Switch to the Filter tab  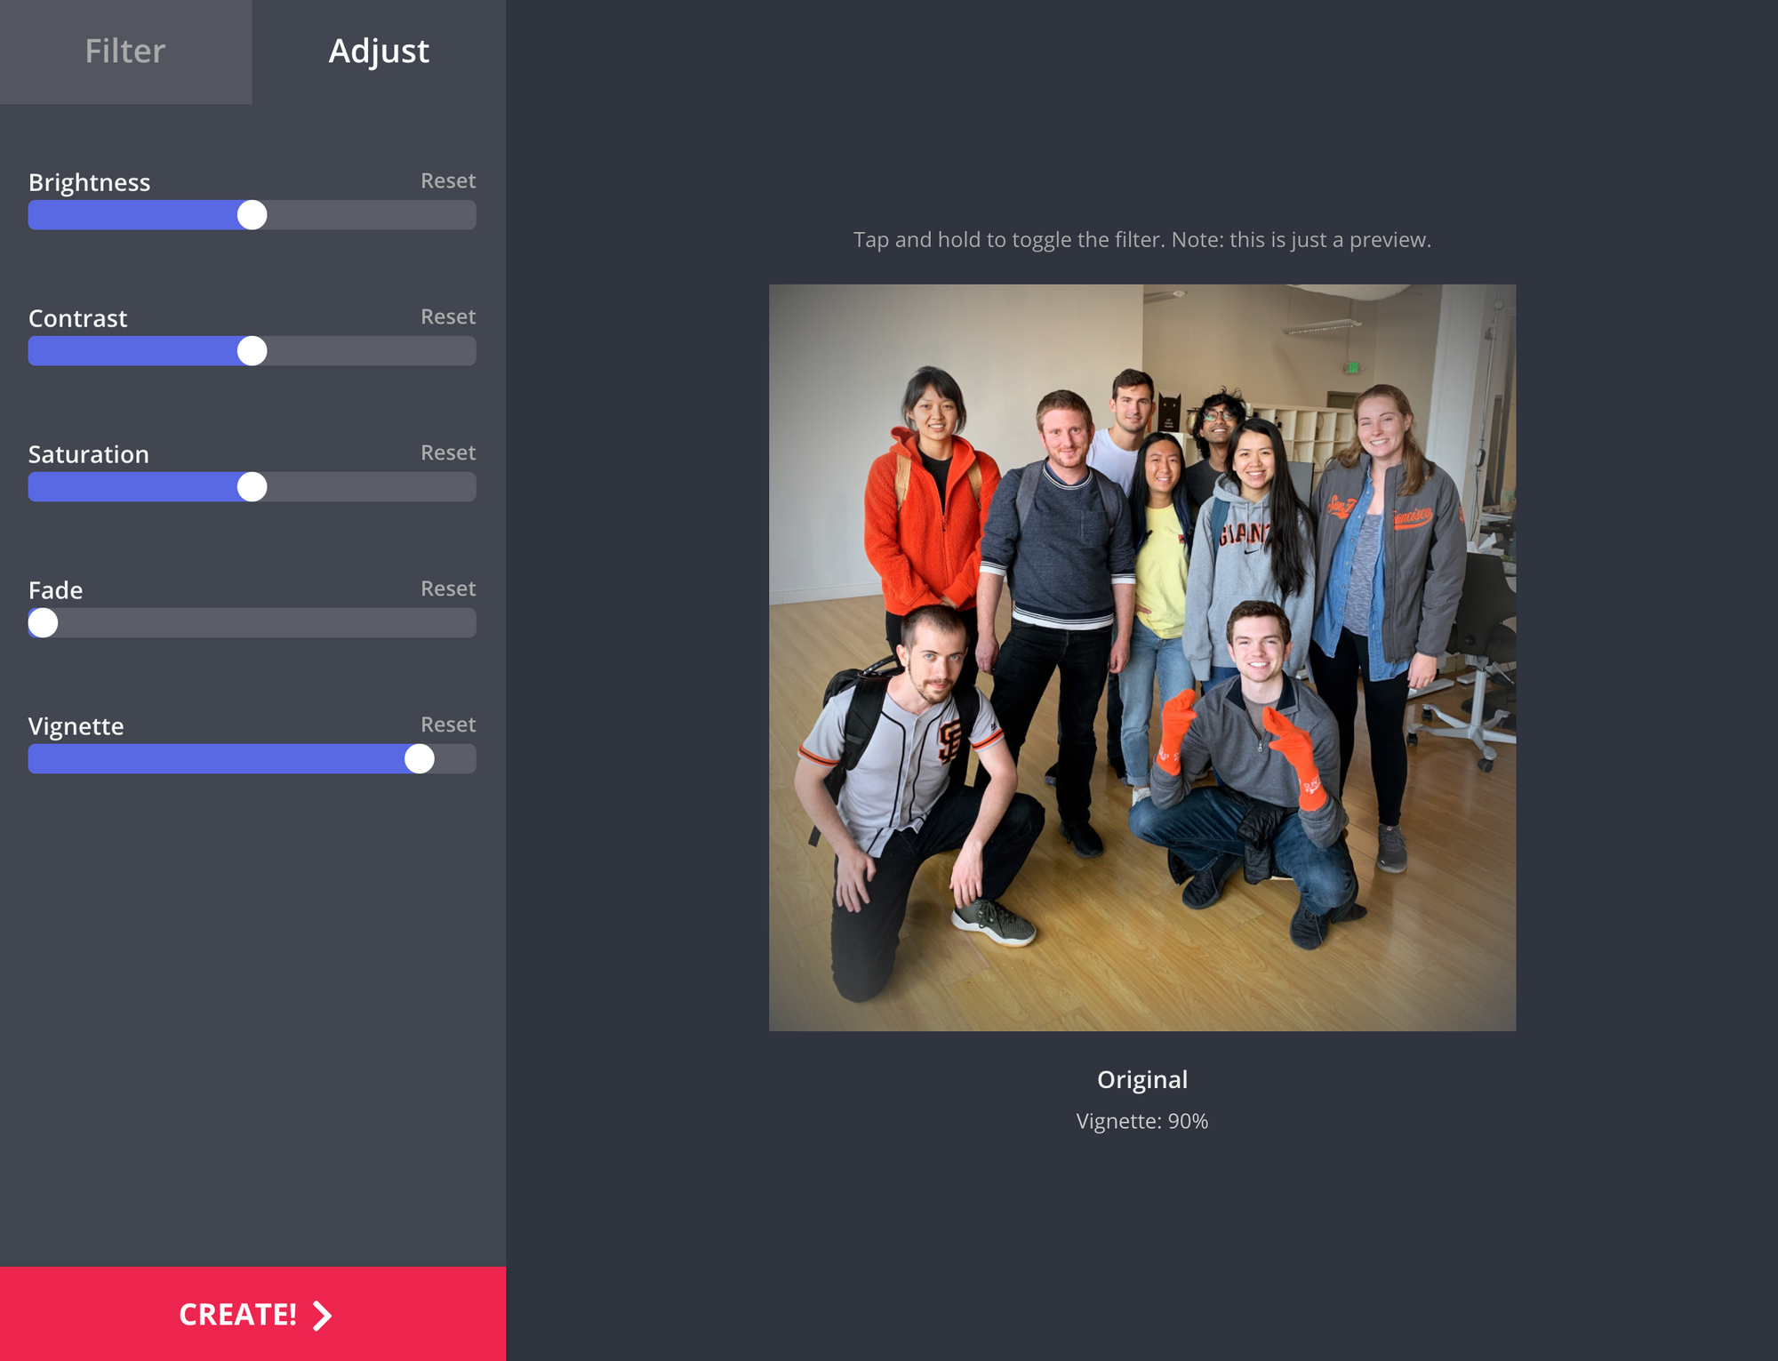tap(125, 52)
